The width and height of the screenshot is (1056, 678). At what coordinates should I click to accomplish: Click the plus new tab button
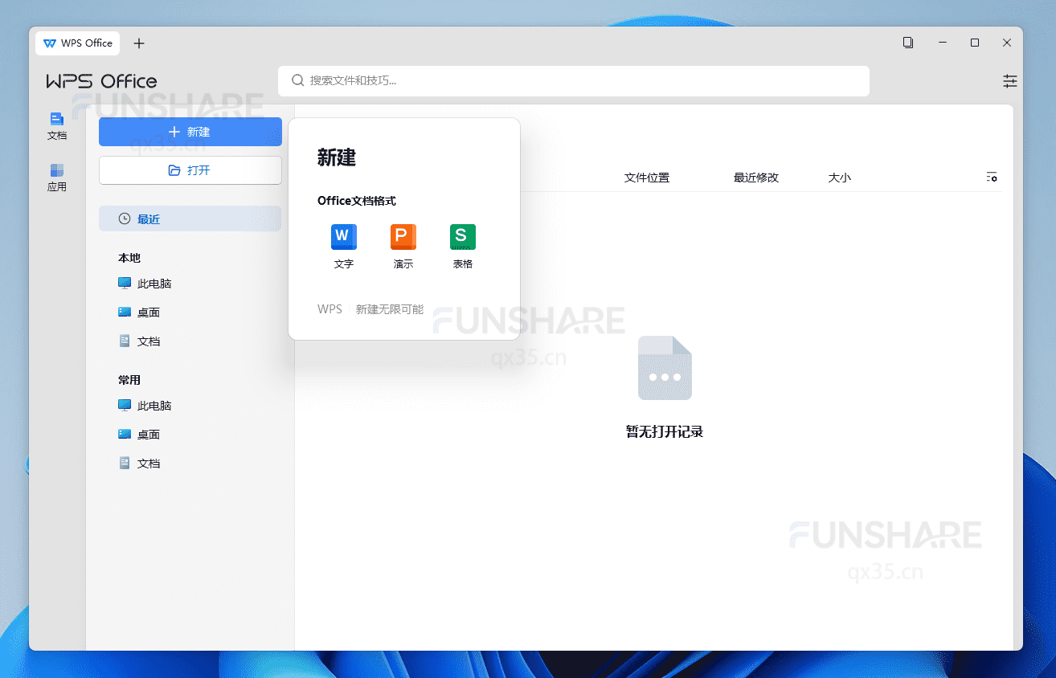(139, 43)
